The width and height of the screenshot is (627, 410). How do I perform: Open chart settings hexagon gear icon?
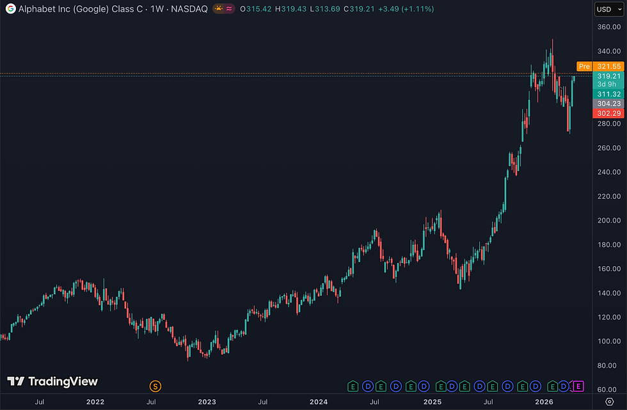click(x=609, y=402)
